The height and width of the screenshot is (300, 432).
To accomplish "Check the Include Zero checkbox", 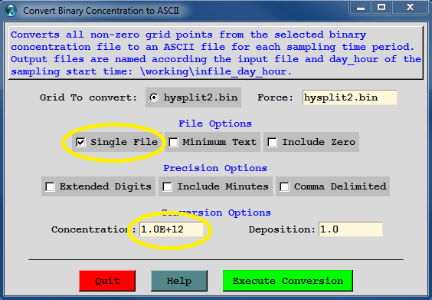I will coord(272,143).
